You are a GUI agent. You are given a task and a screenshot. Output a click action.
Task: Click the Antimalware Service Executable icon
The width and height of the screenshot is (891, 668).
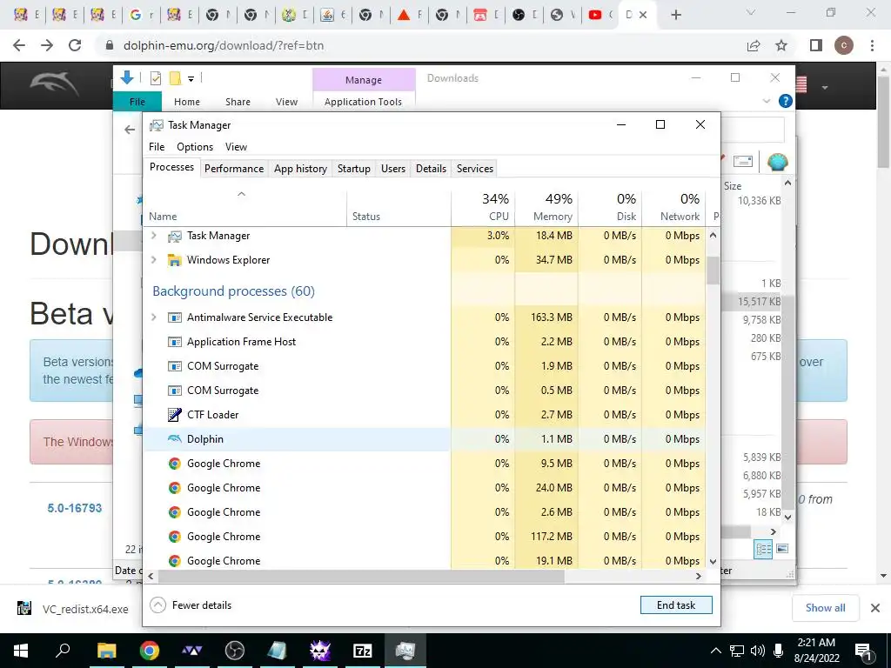tap(174, 317)
